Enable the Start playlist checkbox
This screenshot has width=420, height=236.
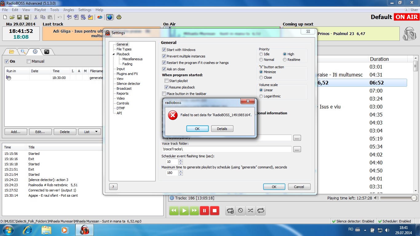click(x=167, y=81)
